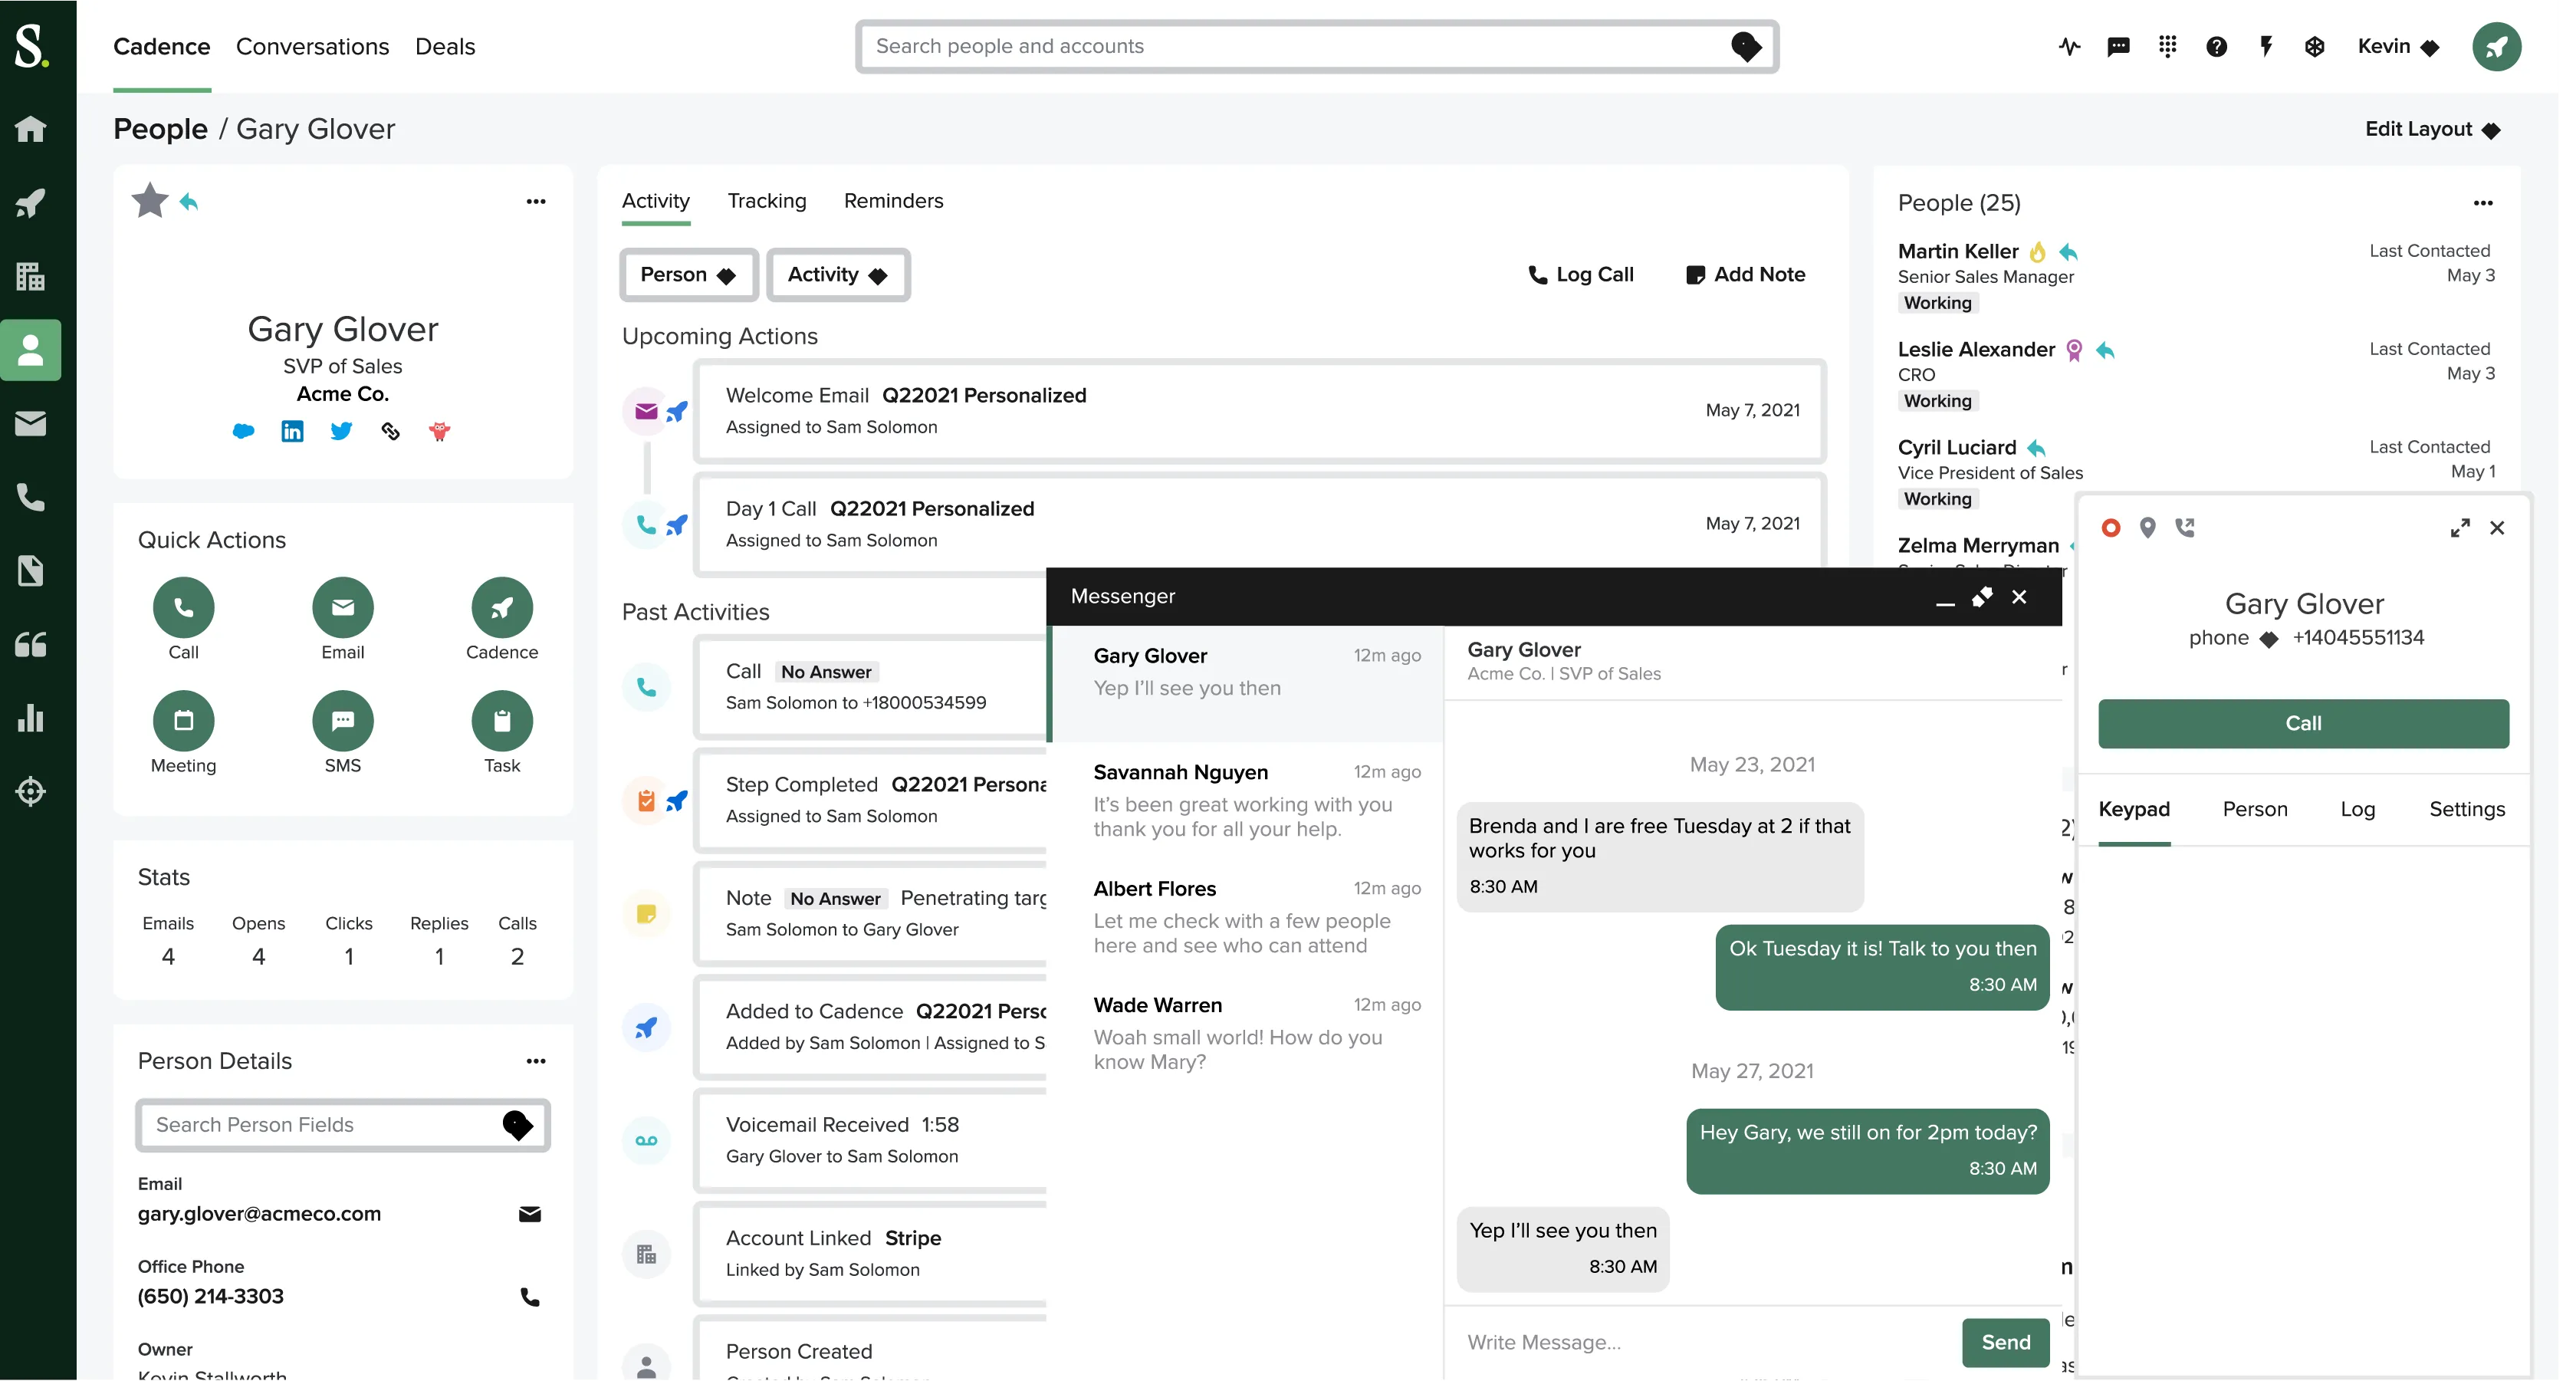Screen dimensions: 2576x1381
Task: Open the LinkedIn profile icon
Action: pos(292,431)
